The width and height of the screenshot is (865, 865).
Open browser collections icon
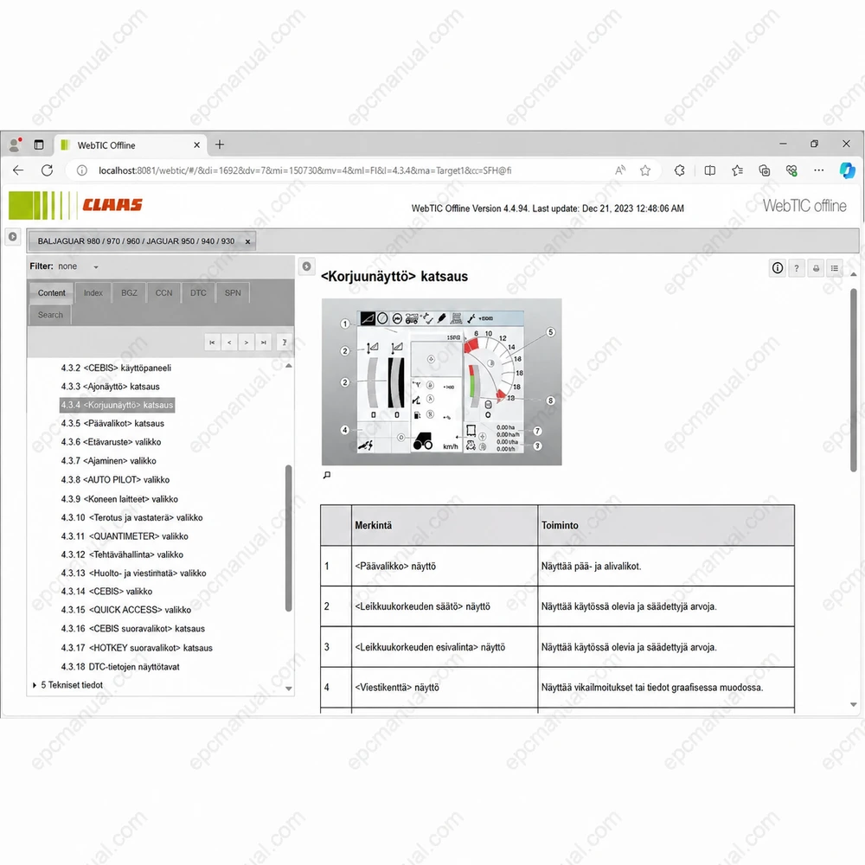tap(764, 170)
